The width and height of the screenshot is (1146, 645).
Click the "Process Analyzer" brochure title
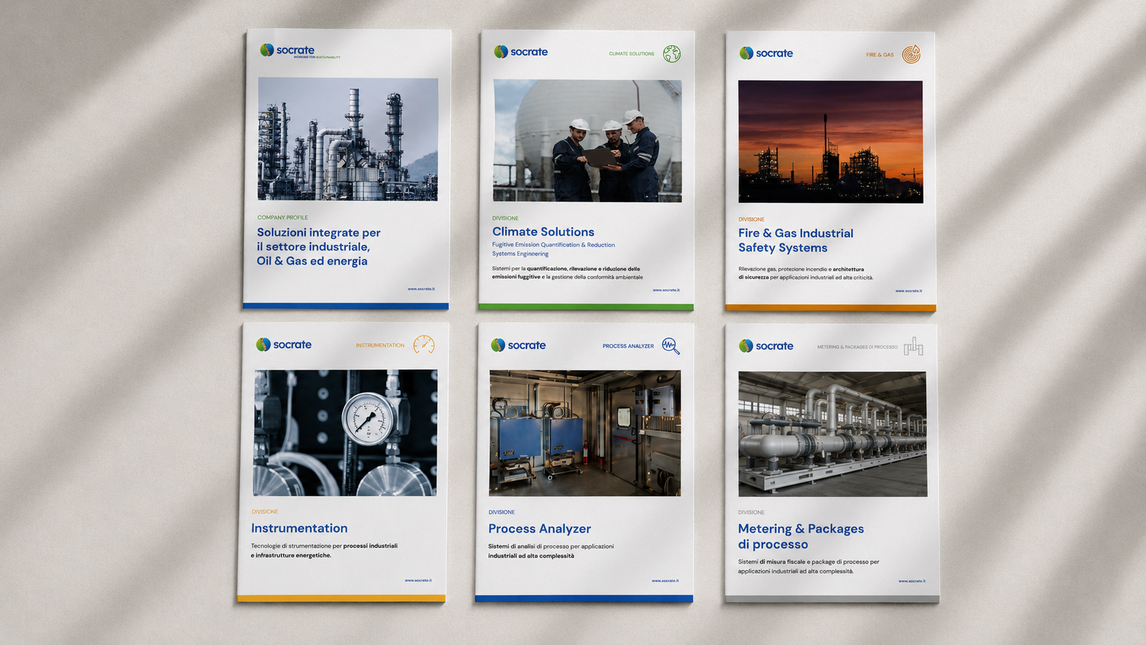[539, 528]
